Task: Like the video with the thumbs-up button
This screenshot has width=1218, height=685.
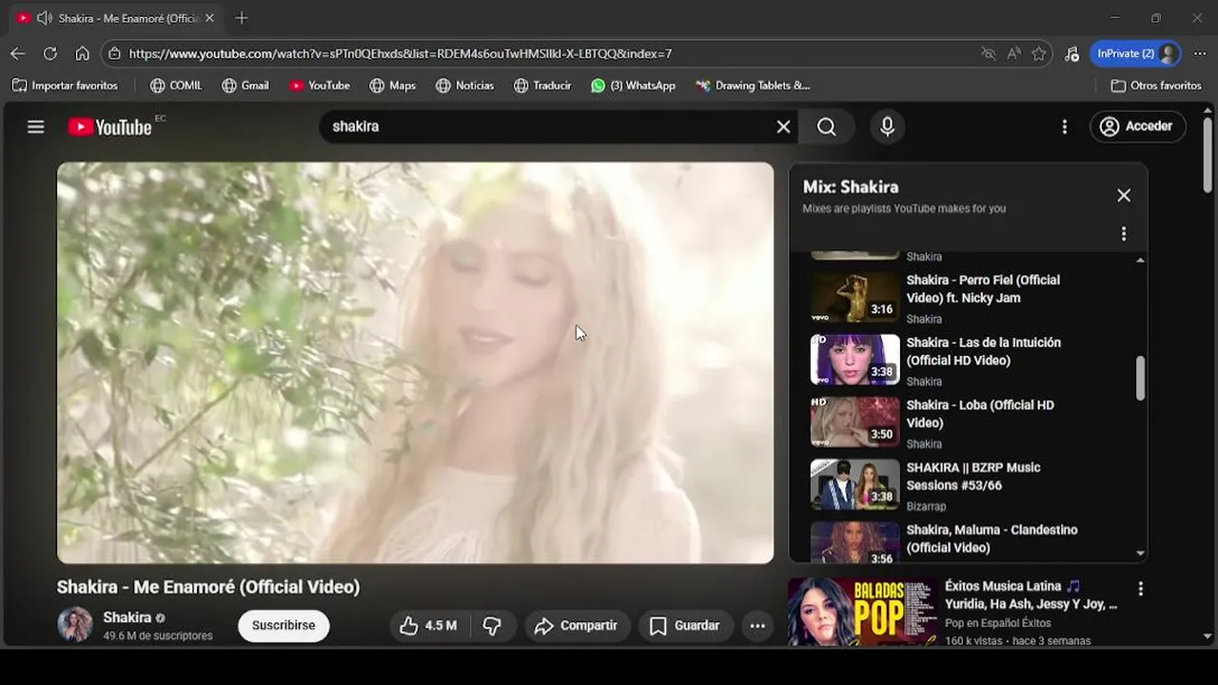Action: pyautogui.click(x=429, y=625)
